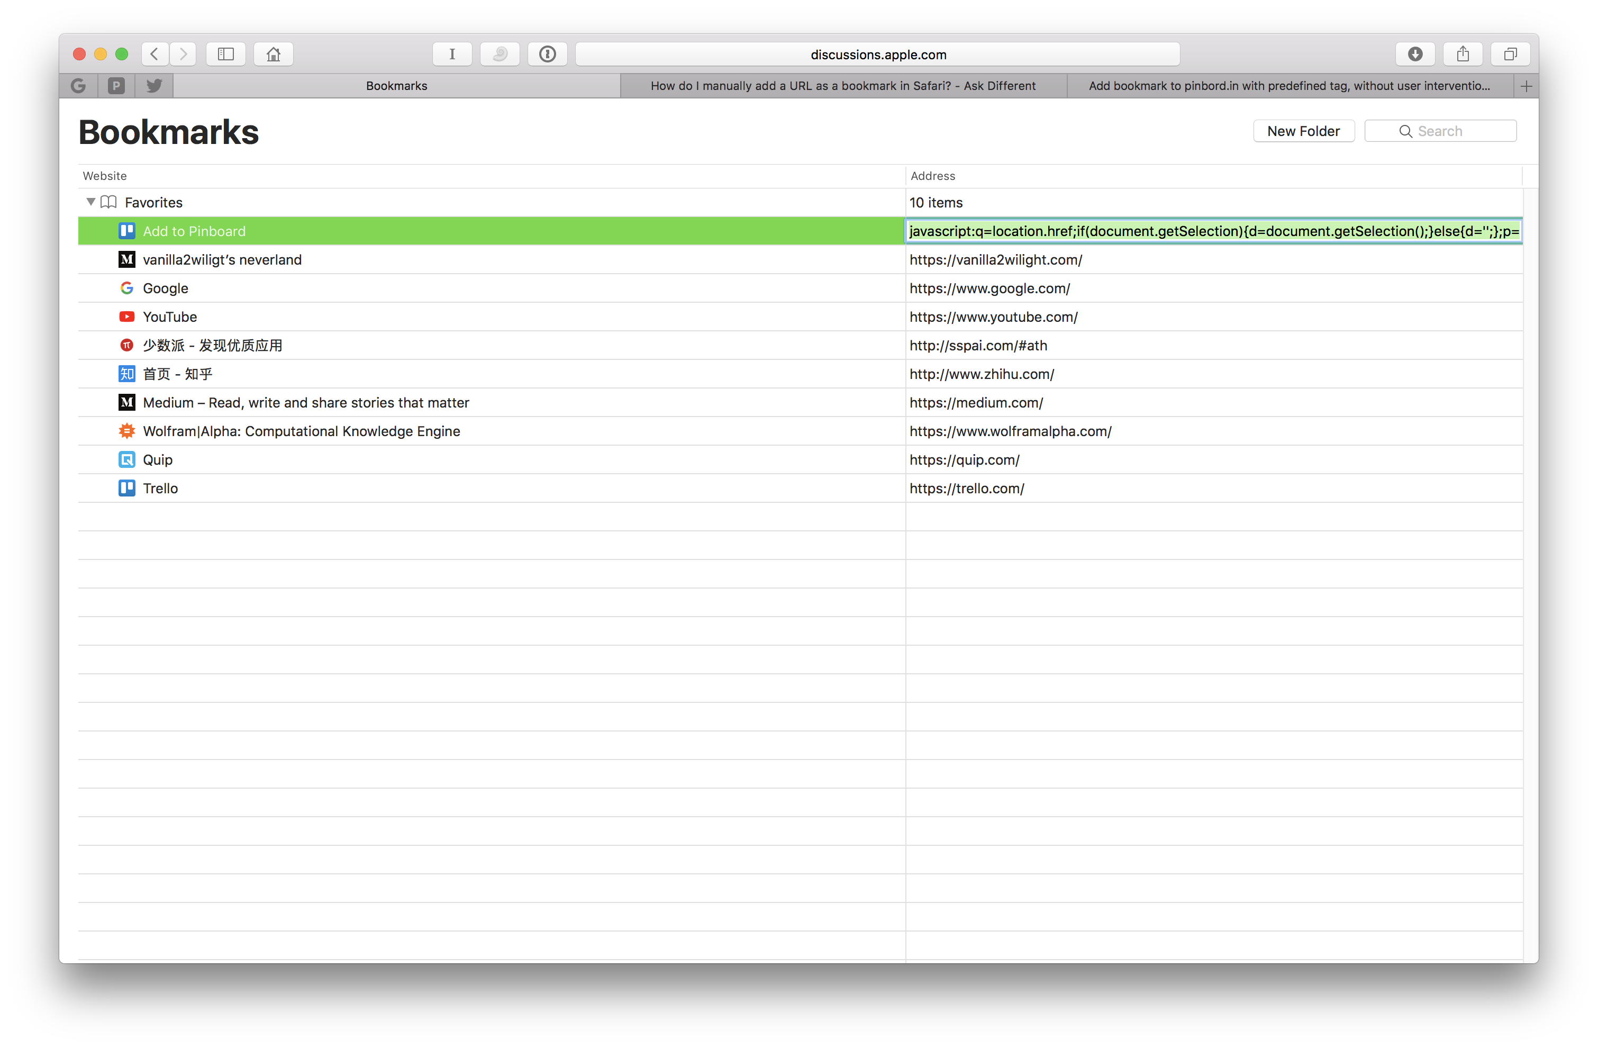Open the pinned Pinboard tab
Viewport: 1598px width, 1048px height.
coord(116,85)
